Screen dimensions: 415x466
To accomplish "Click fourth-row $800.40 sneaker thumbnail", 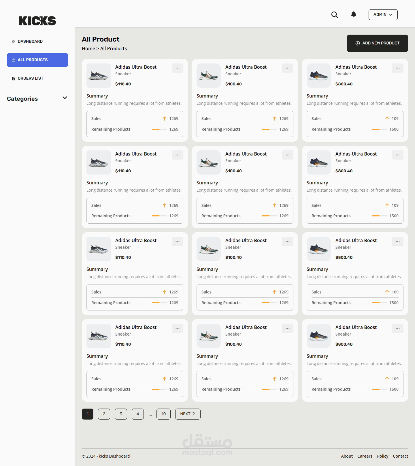I will (319, 336).
